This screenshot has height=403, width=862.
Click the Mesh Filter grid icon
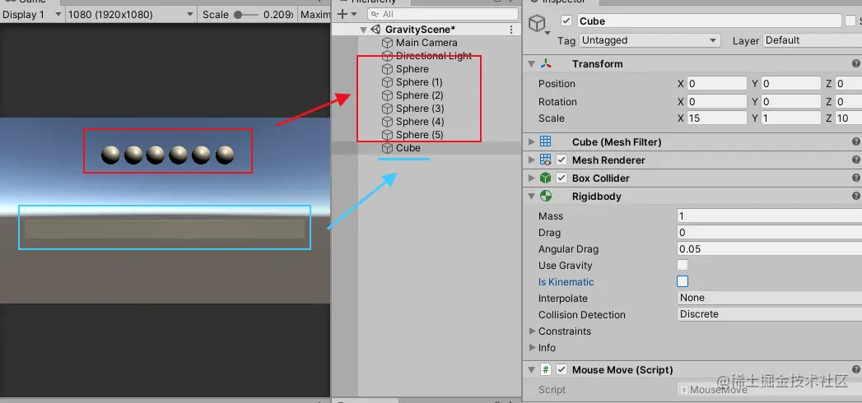[545, 141]
